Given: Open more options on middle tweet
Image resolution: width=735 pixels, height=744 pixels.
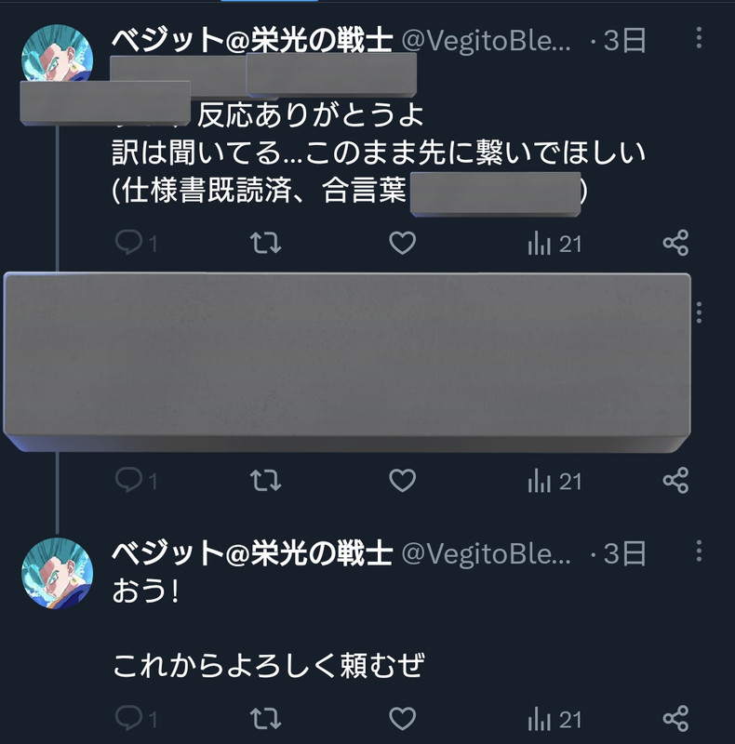Looking at the screenshot, I should [699, 312].
